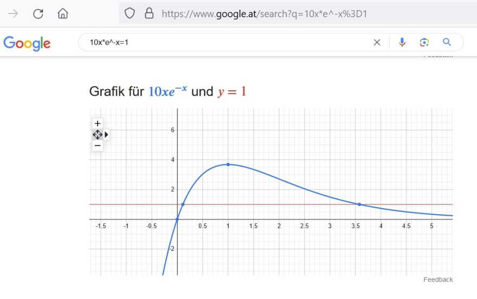
Task: Focus the Google search input field
Action: [228, 43]
